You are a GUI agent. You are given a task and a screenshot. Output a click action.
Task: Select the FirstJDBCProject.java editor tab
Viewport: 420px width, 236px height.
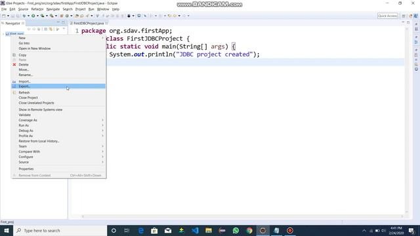point(89,24)
